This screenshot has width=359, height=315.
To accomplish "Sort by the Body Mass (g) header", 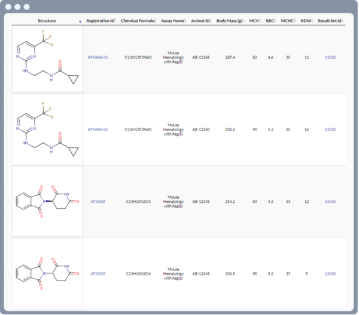I will pos(230,21).
